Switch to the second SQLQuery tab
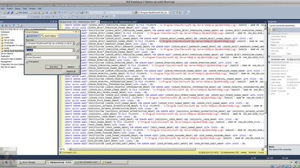Viewport: 300px width, 168px height. (x=119, y=22)
